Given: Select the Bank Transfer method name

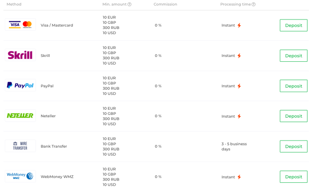Looking at the screenshot, I should (x=54, y=146).
